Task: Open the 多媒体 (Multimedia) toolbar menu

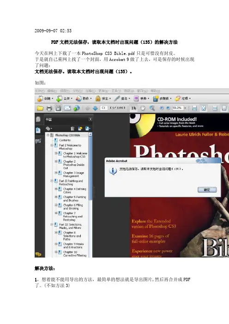Action: [162, 99]
